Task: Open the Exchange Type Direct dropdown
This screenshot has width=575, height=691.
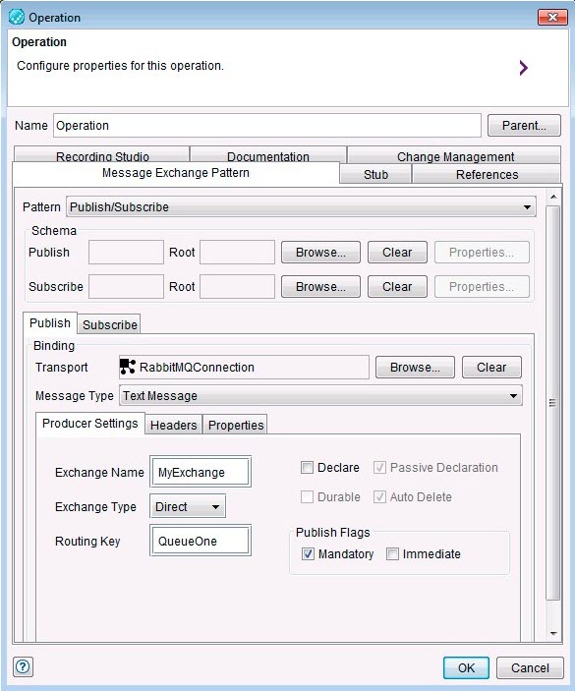Action: (x=188, y=507)
